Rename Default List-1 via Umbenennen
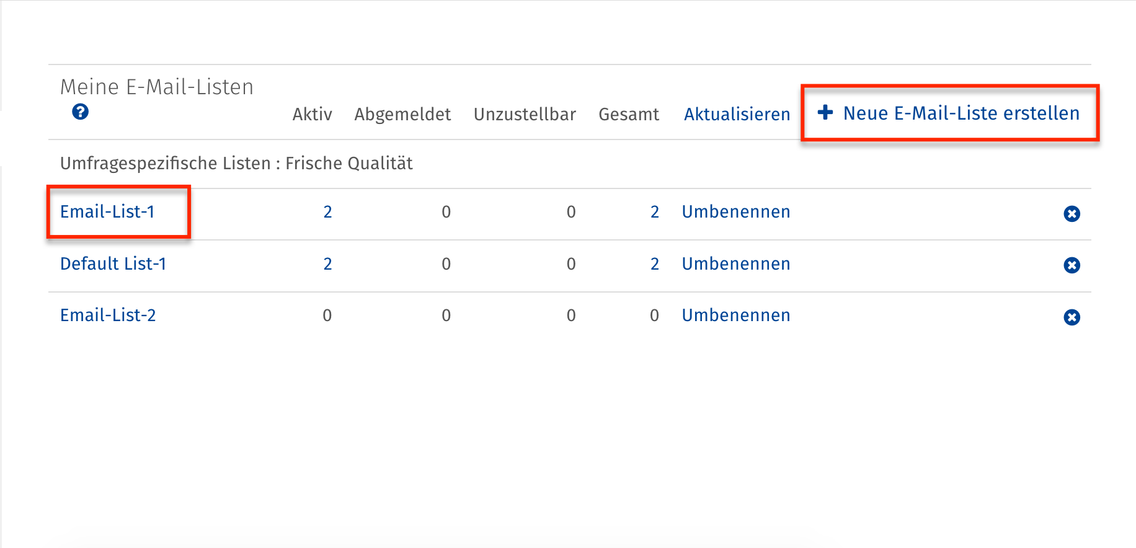This screenshot has width=1136, height=548. [x=735, y=264]
